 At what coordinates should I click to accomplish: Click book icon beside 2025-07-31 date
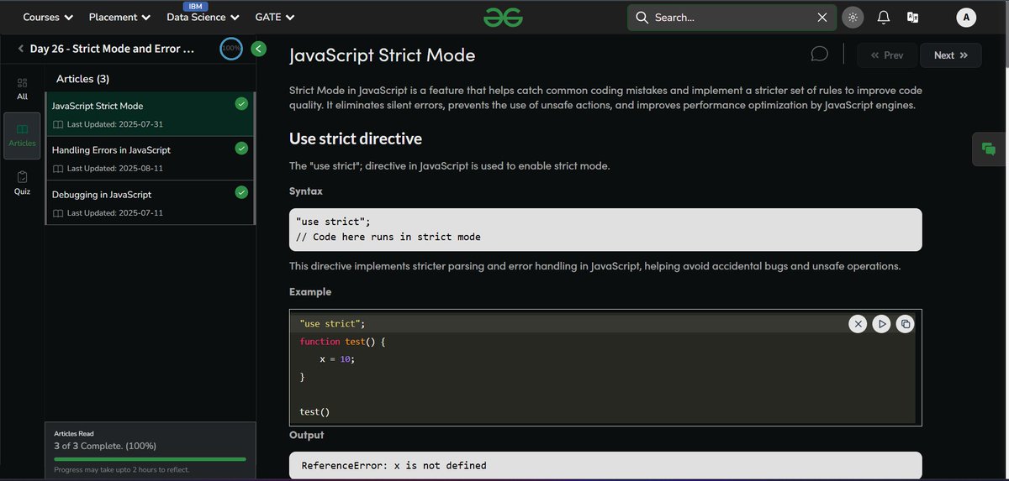(x=57, y=124)
